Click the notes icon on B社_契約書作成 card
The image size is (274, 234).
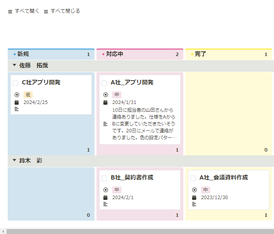pos(105,204)
